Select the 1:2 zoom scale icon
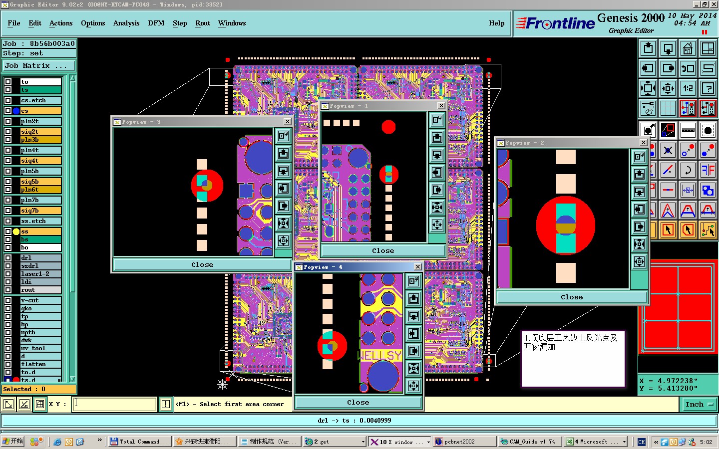Screen dimensions: 719x449 point(688,88)
